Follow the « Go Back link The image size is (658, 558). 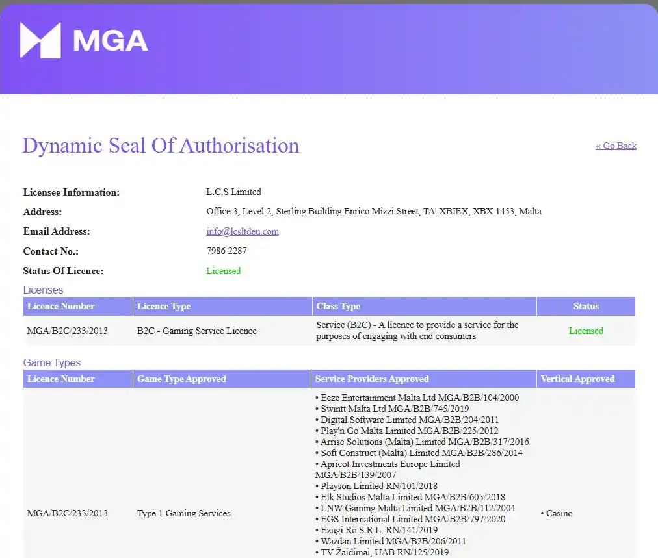tap(616, 146)
